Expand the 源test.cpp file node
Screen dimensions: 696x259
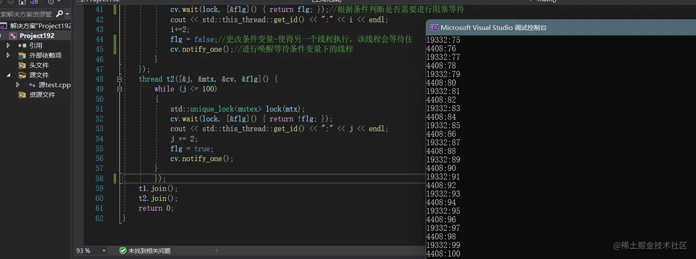click(x=18, y=85)
